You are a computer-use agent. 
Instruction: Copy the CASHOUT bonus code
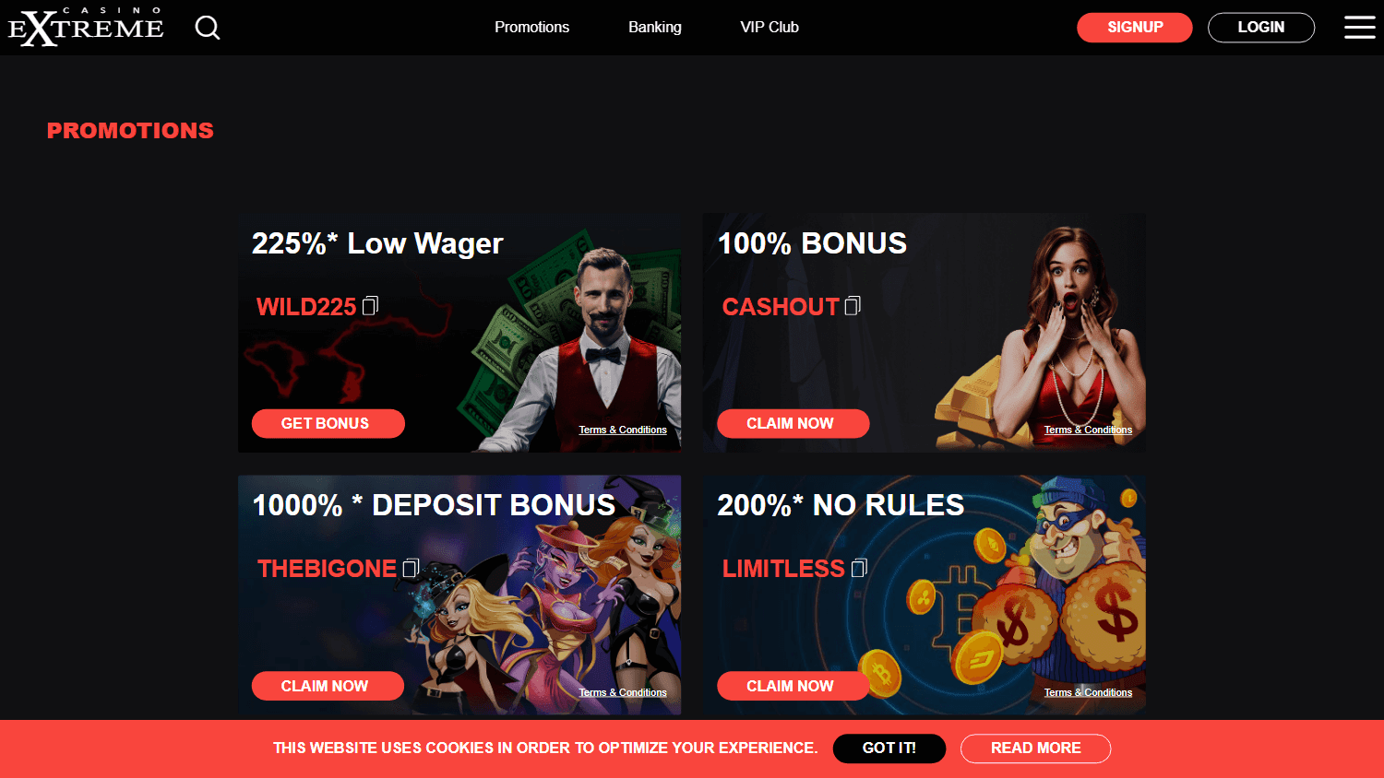coord(853,305)
